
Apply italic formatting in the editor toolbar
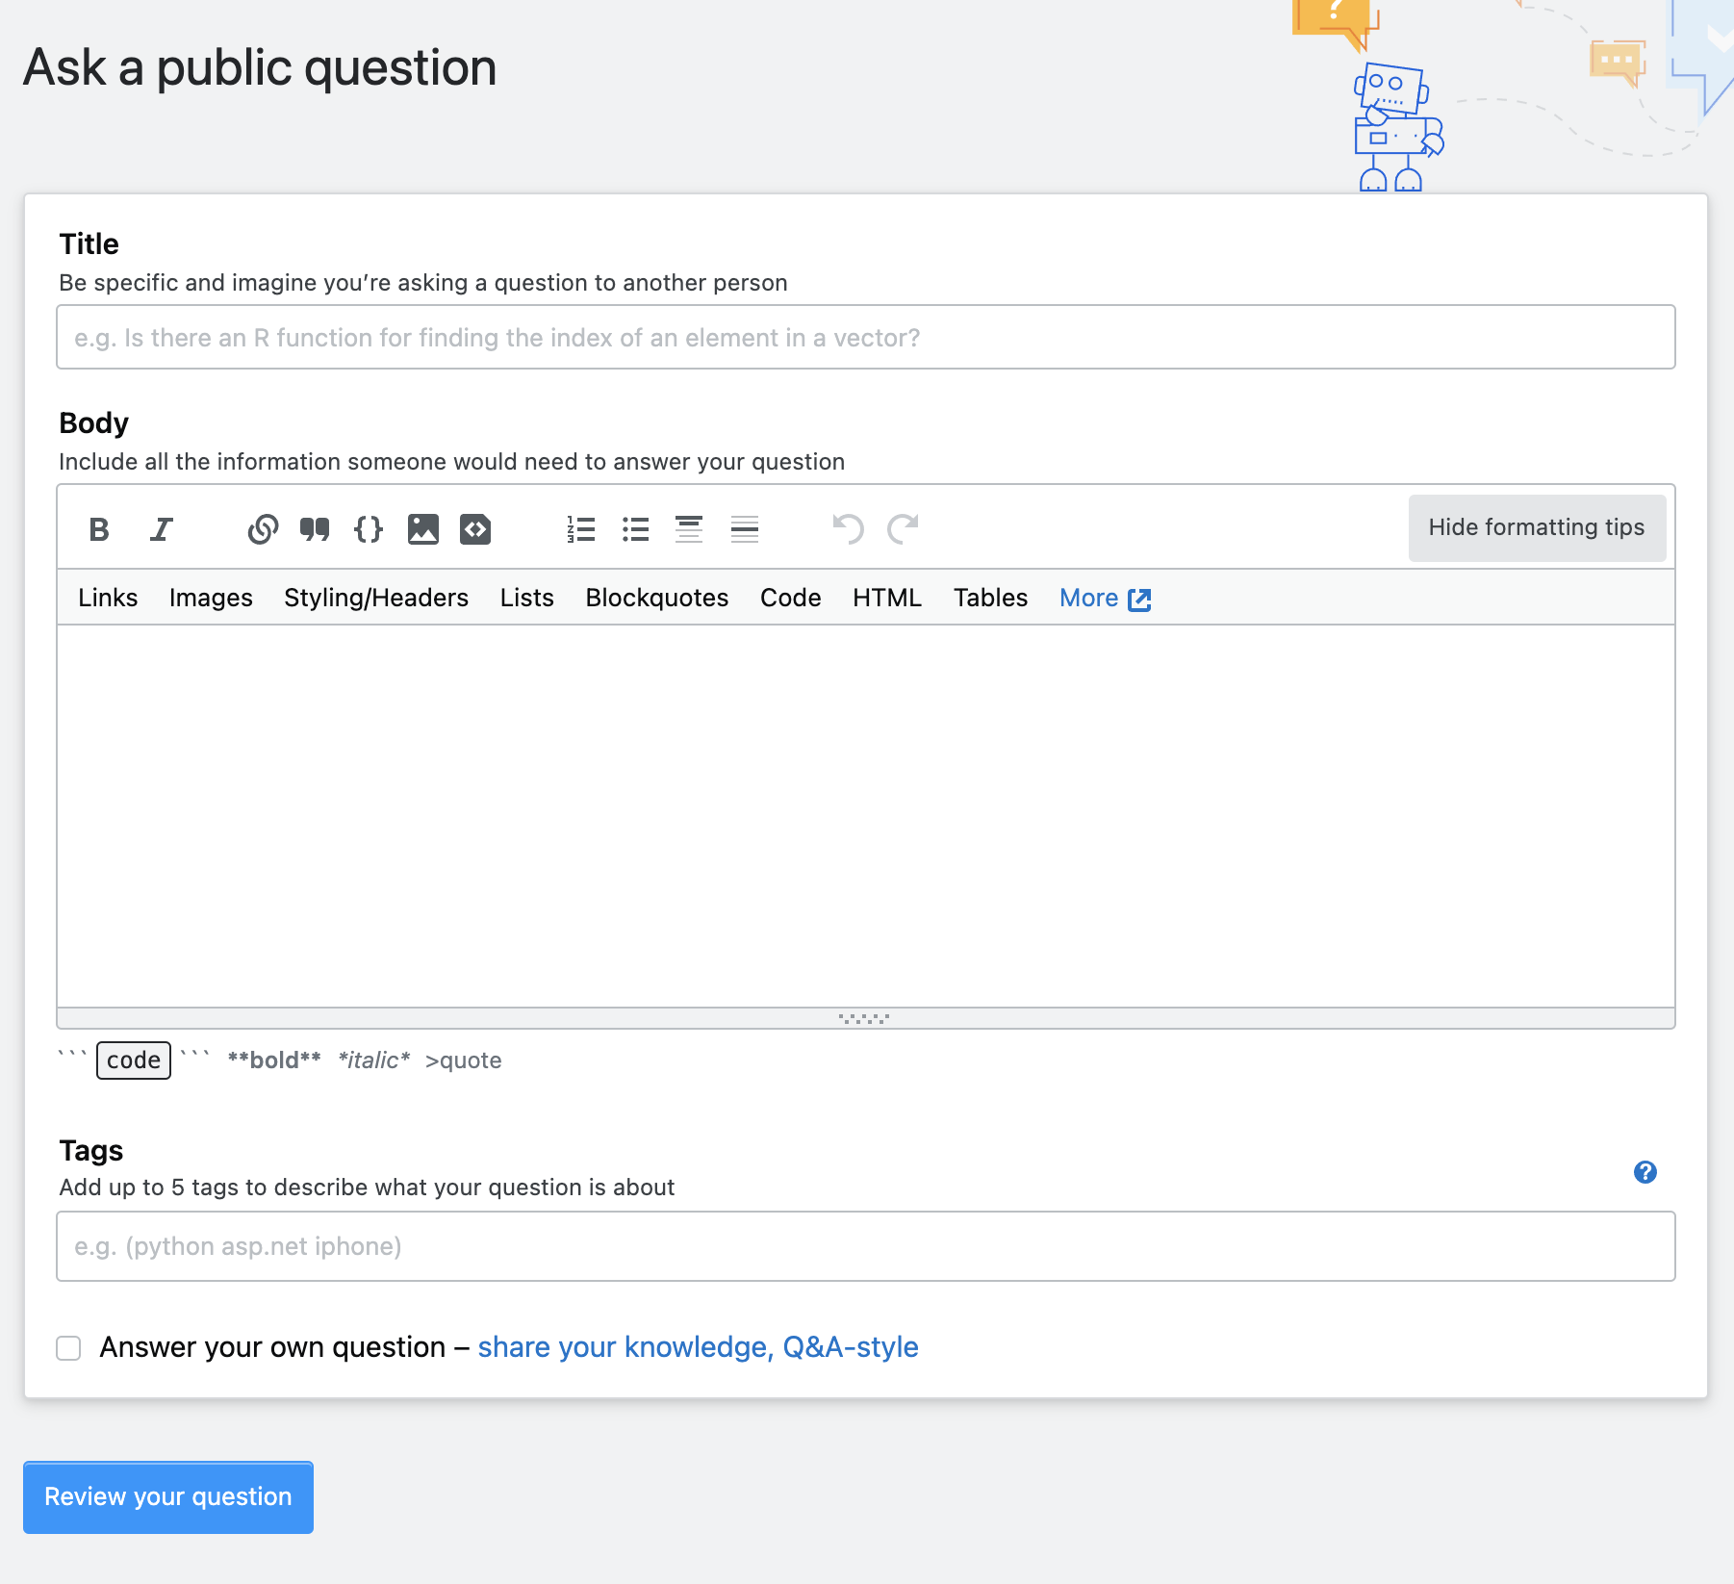click(161, 529)
